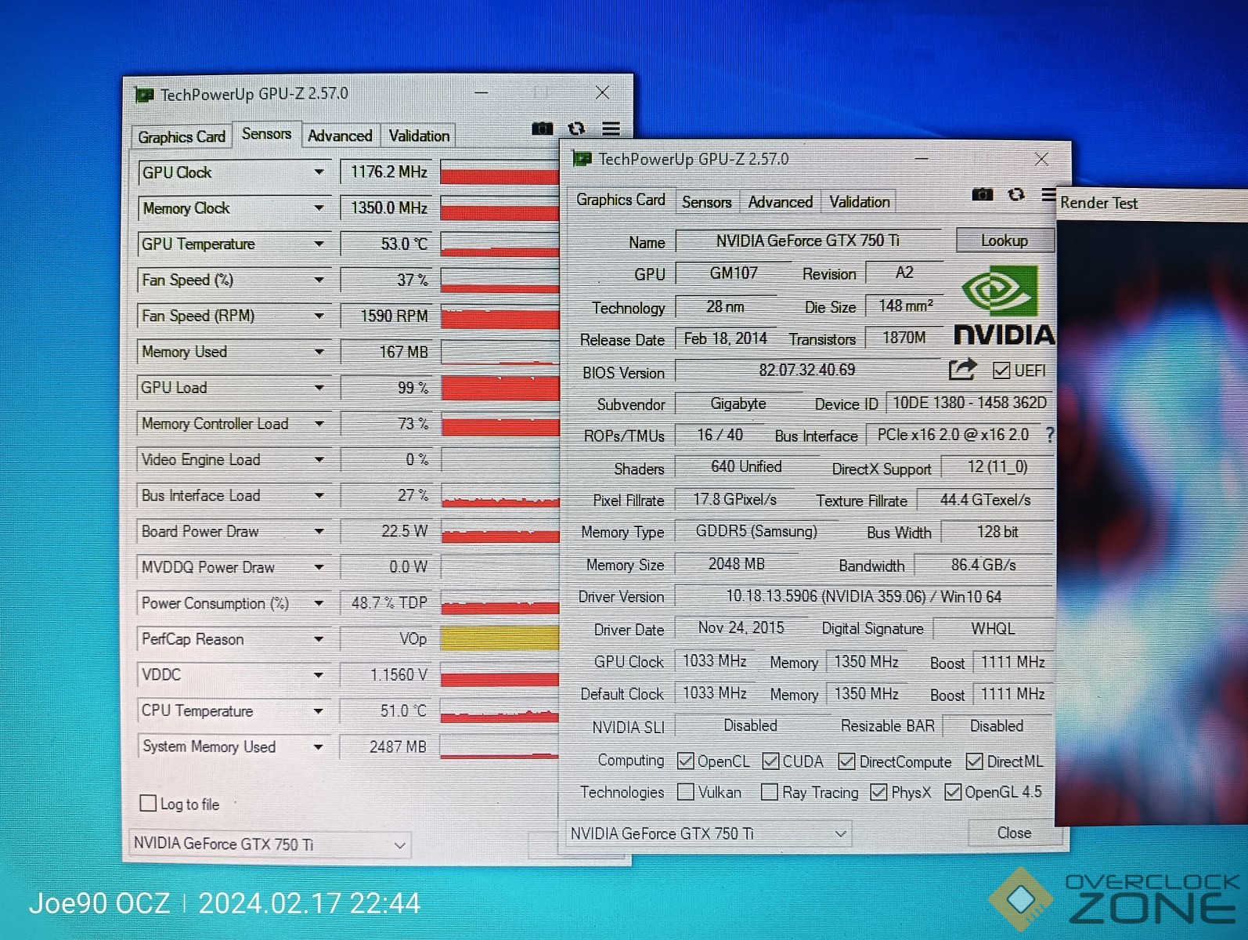
Task: Click the BIOS Version field 82.07.32.40.69
Action: 807,370
